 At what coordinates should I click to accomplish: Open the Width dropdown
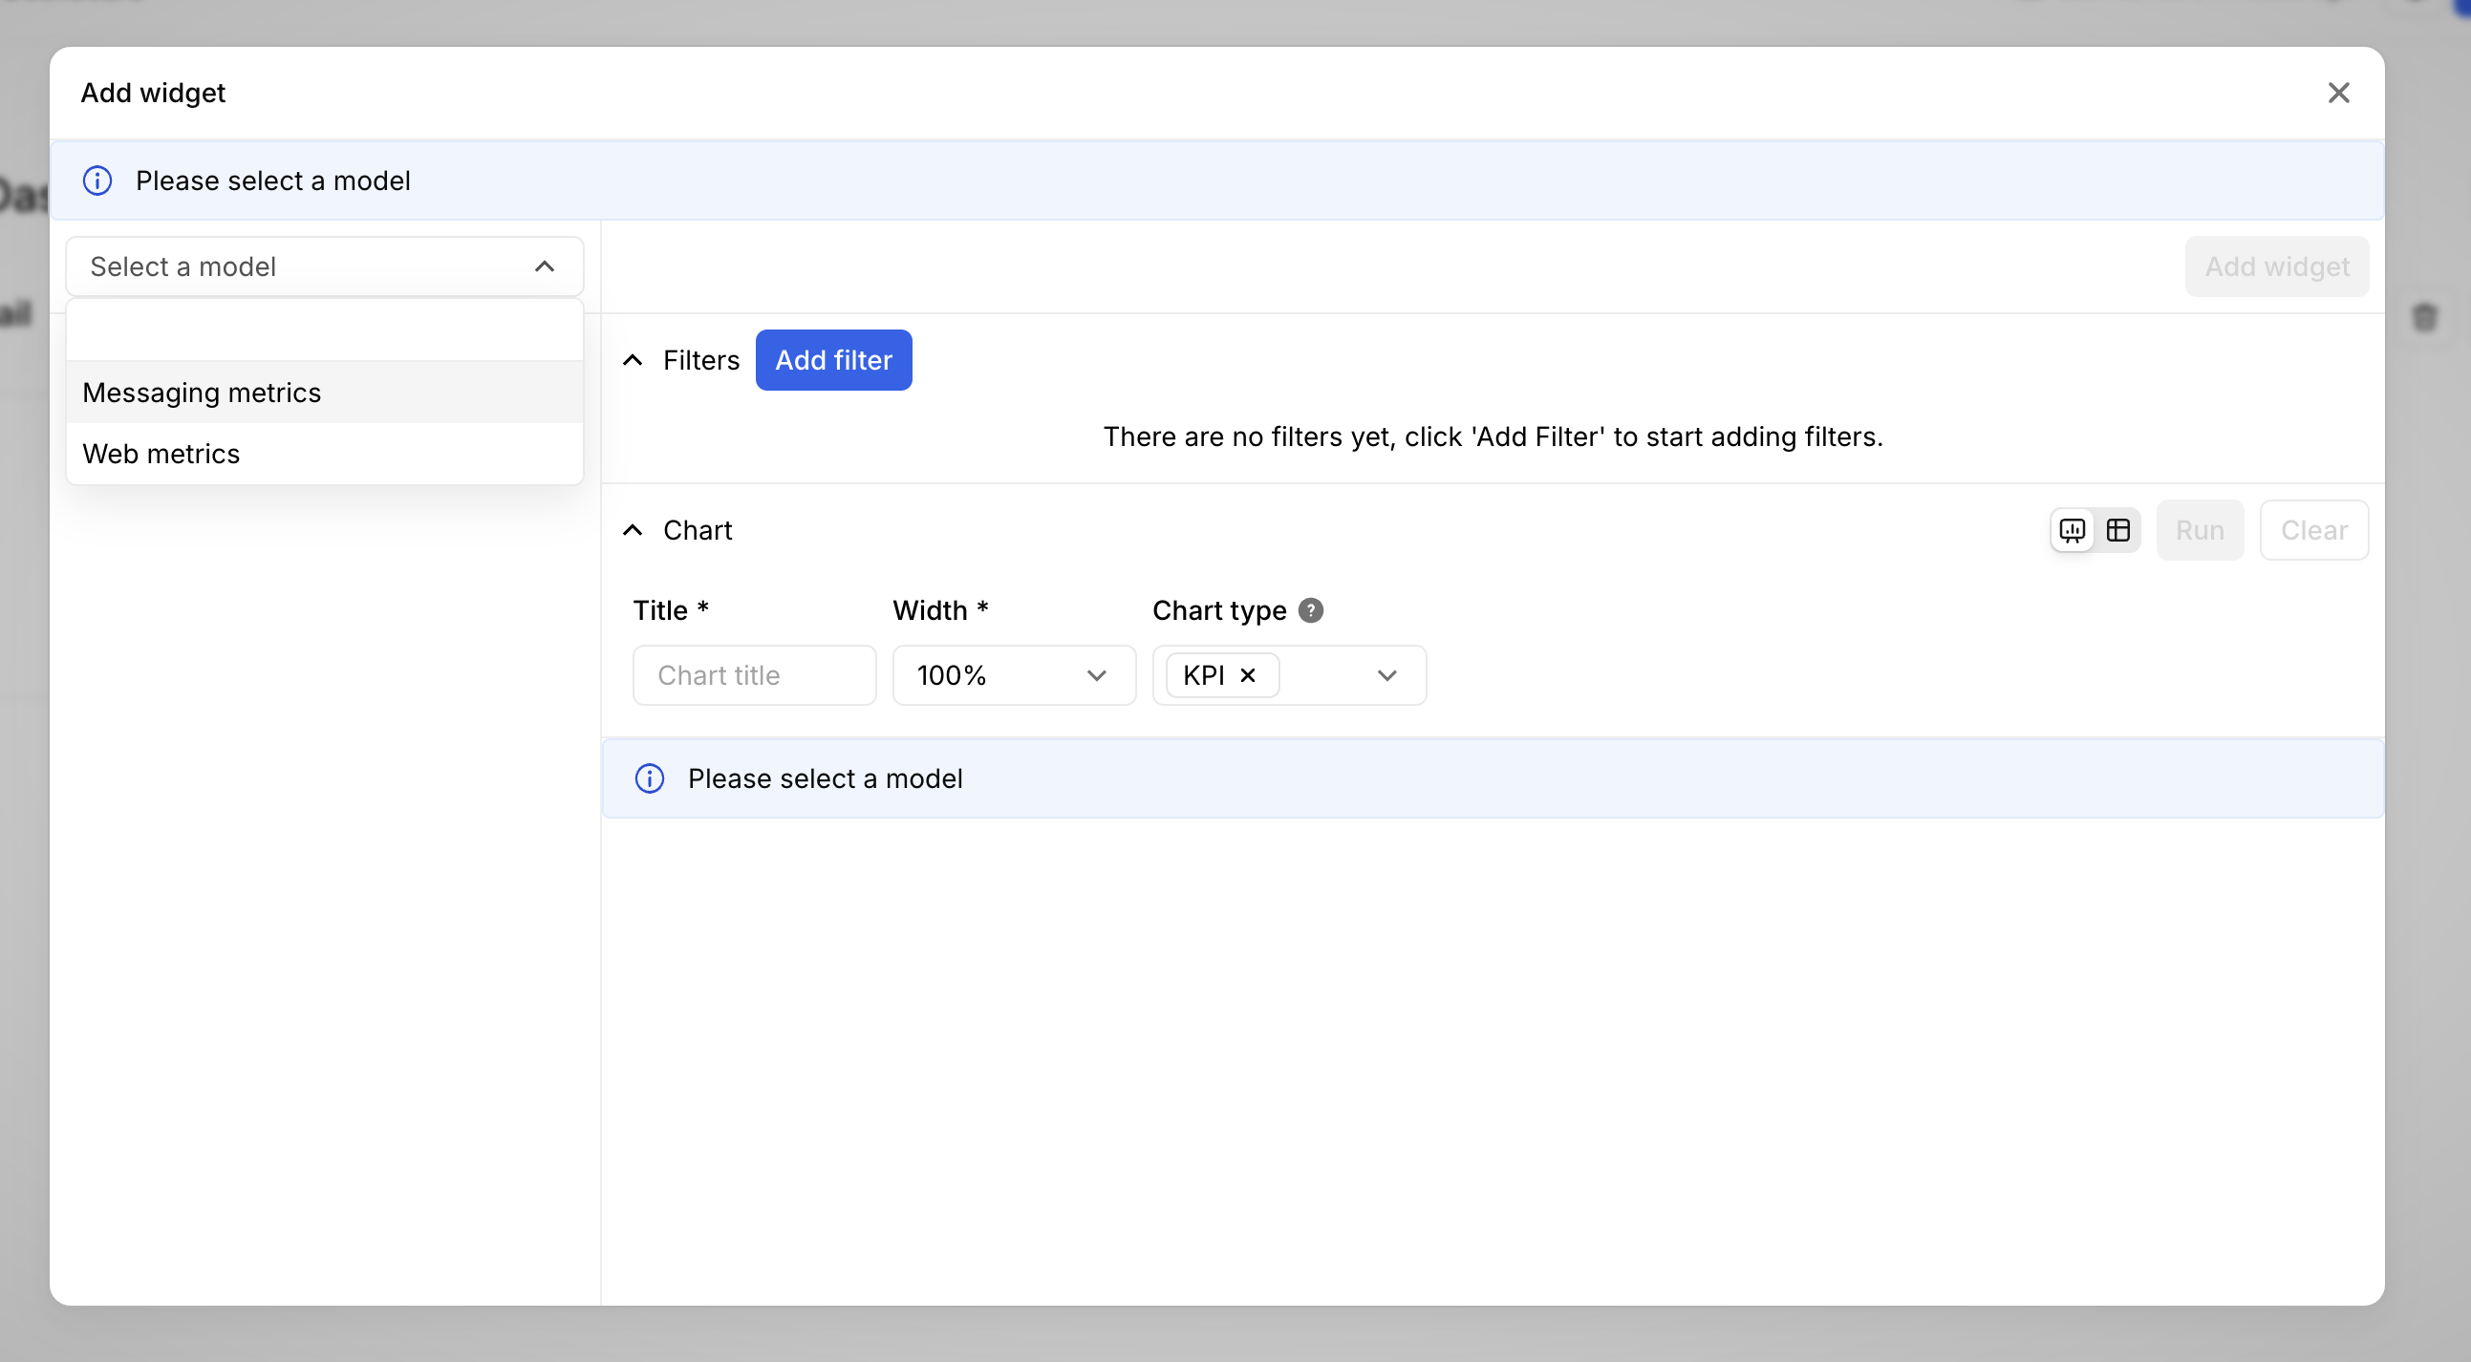click(x=1013, y=675)
